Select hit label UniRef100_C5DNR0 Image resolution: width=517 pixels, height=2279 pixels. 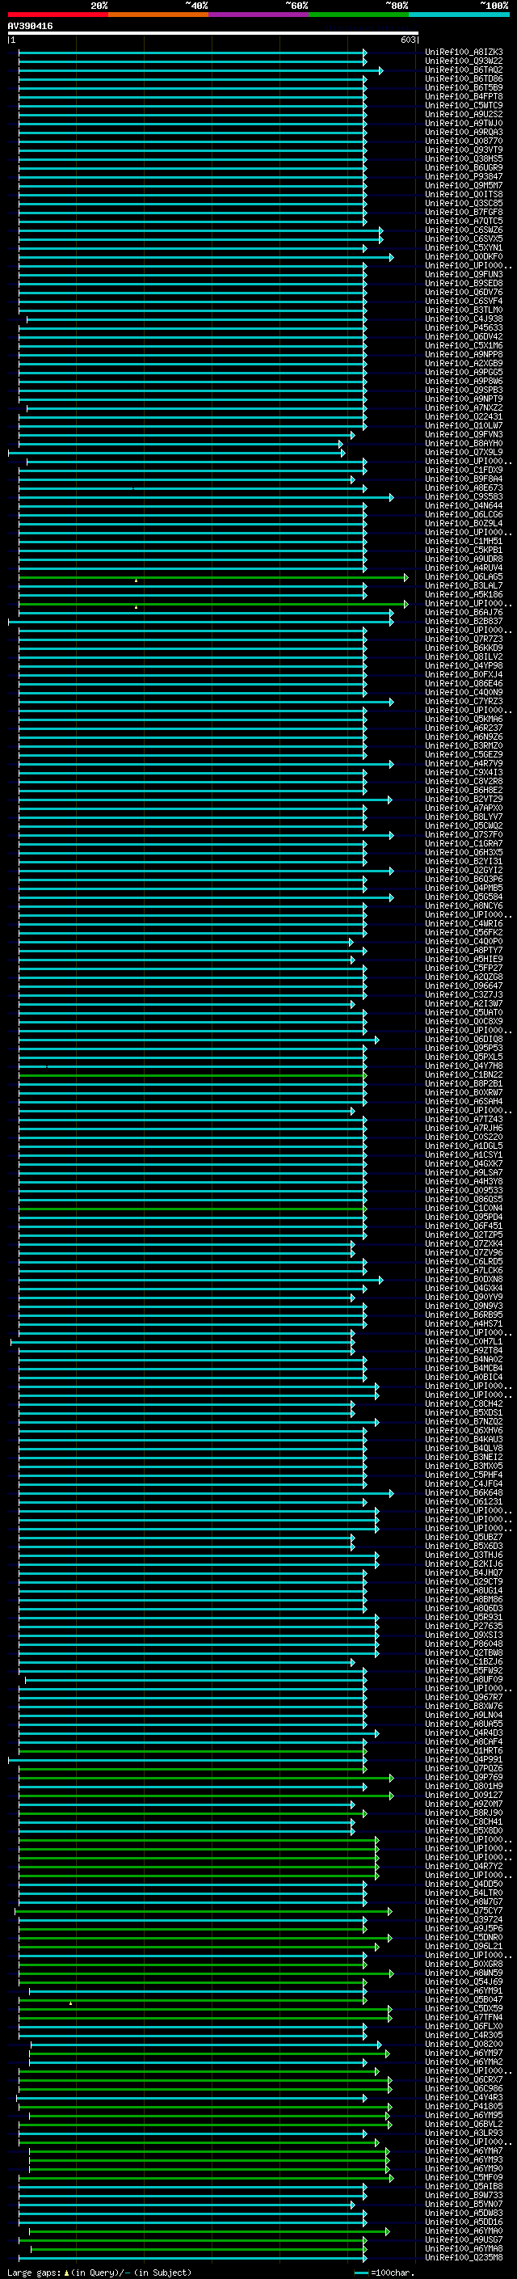pos(464,1938)
